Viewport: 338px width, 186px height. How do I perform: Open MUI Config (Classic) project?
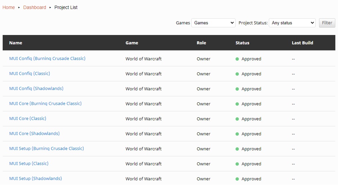coord(30,73)
